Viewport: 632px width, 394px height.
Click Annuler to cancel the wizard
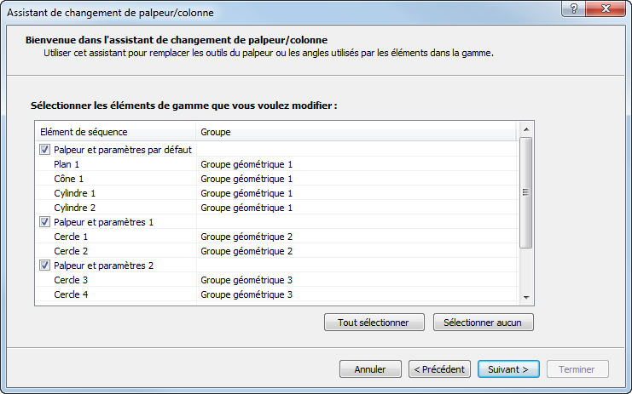370,369
